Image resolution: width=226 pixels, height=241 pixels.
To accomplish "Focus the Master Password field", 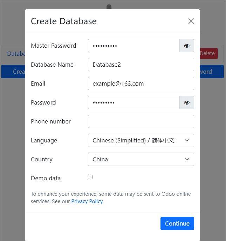I will pyautogui.click(x=133, y=46).
